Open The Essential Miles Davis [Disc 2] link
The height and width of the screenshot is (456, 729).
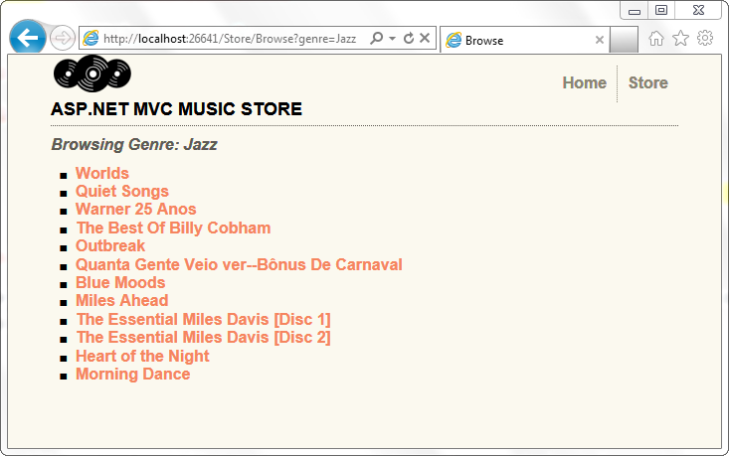pos(203,337)
